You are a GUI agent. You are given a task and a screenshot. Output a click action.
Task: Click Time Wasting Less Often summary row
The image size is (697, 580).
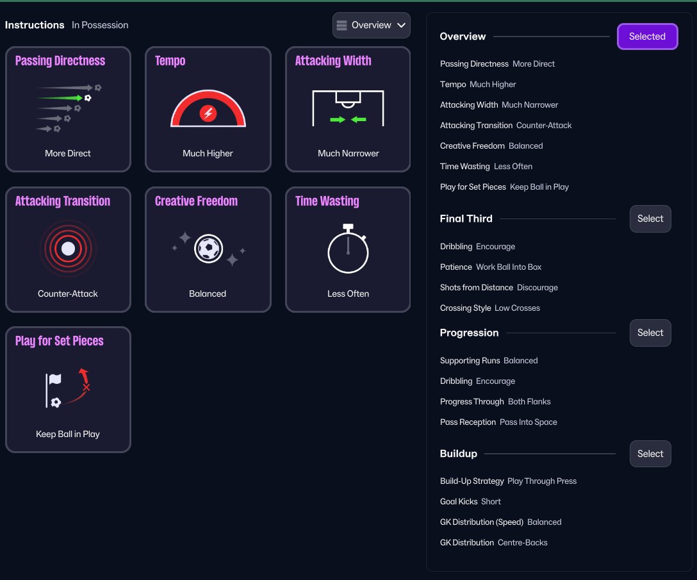point(486,167)
